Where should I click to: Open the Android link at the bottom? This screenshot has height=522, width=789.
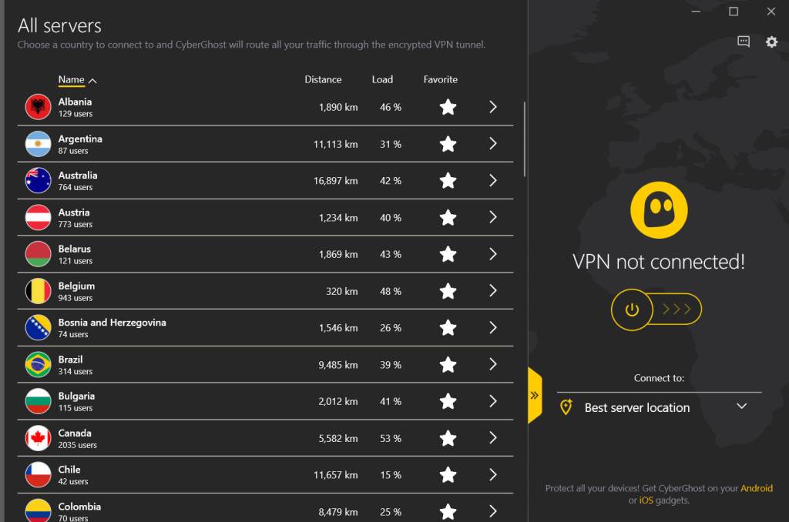(756, 487)
